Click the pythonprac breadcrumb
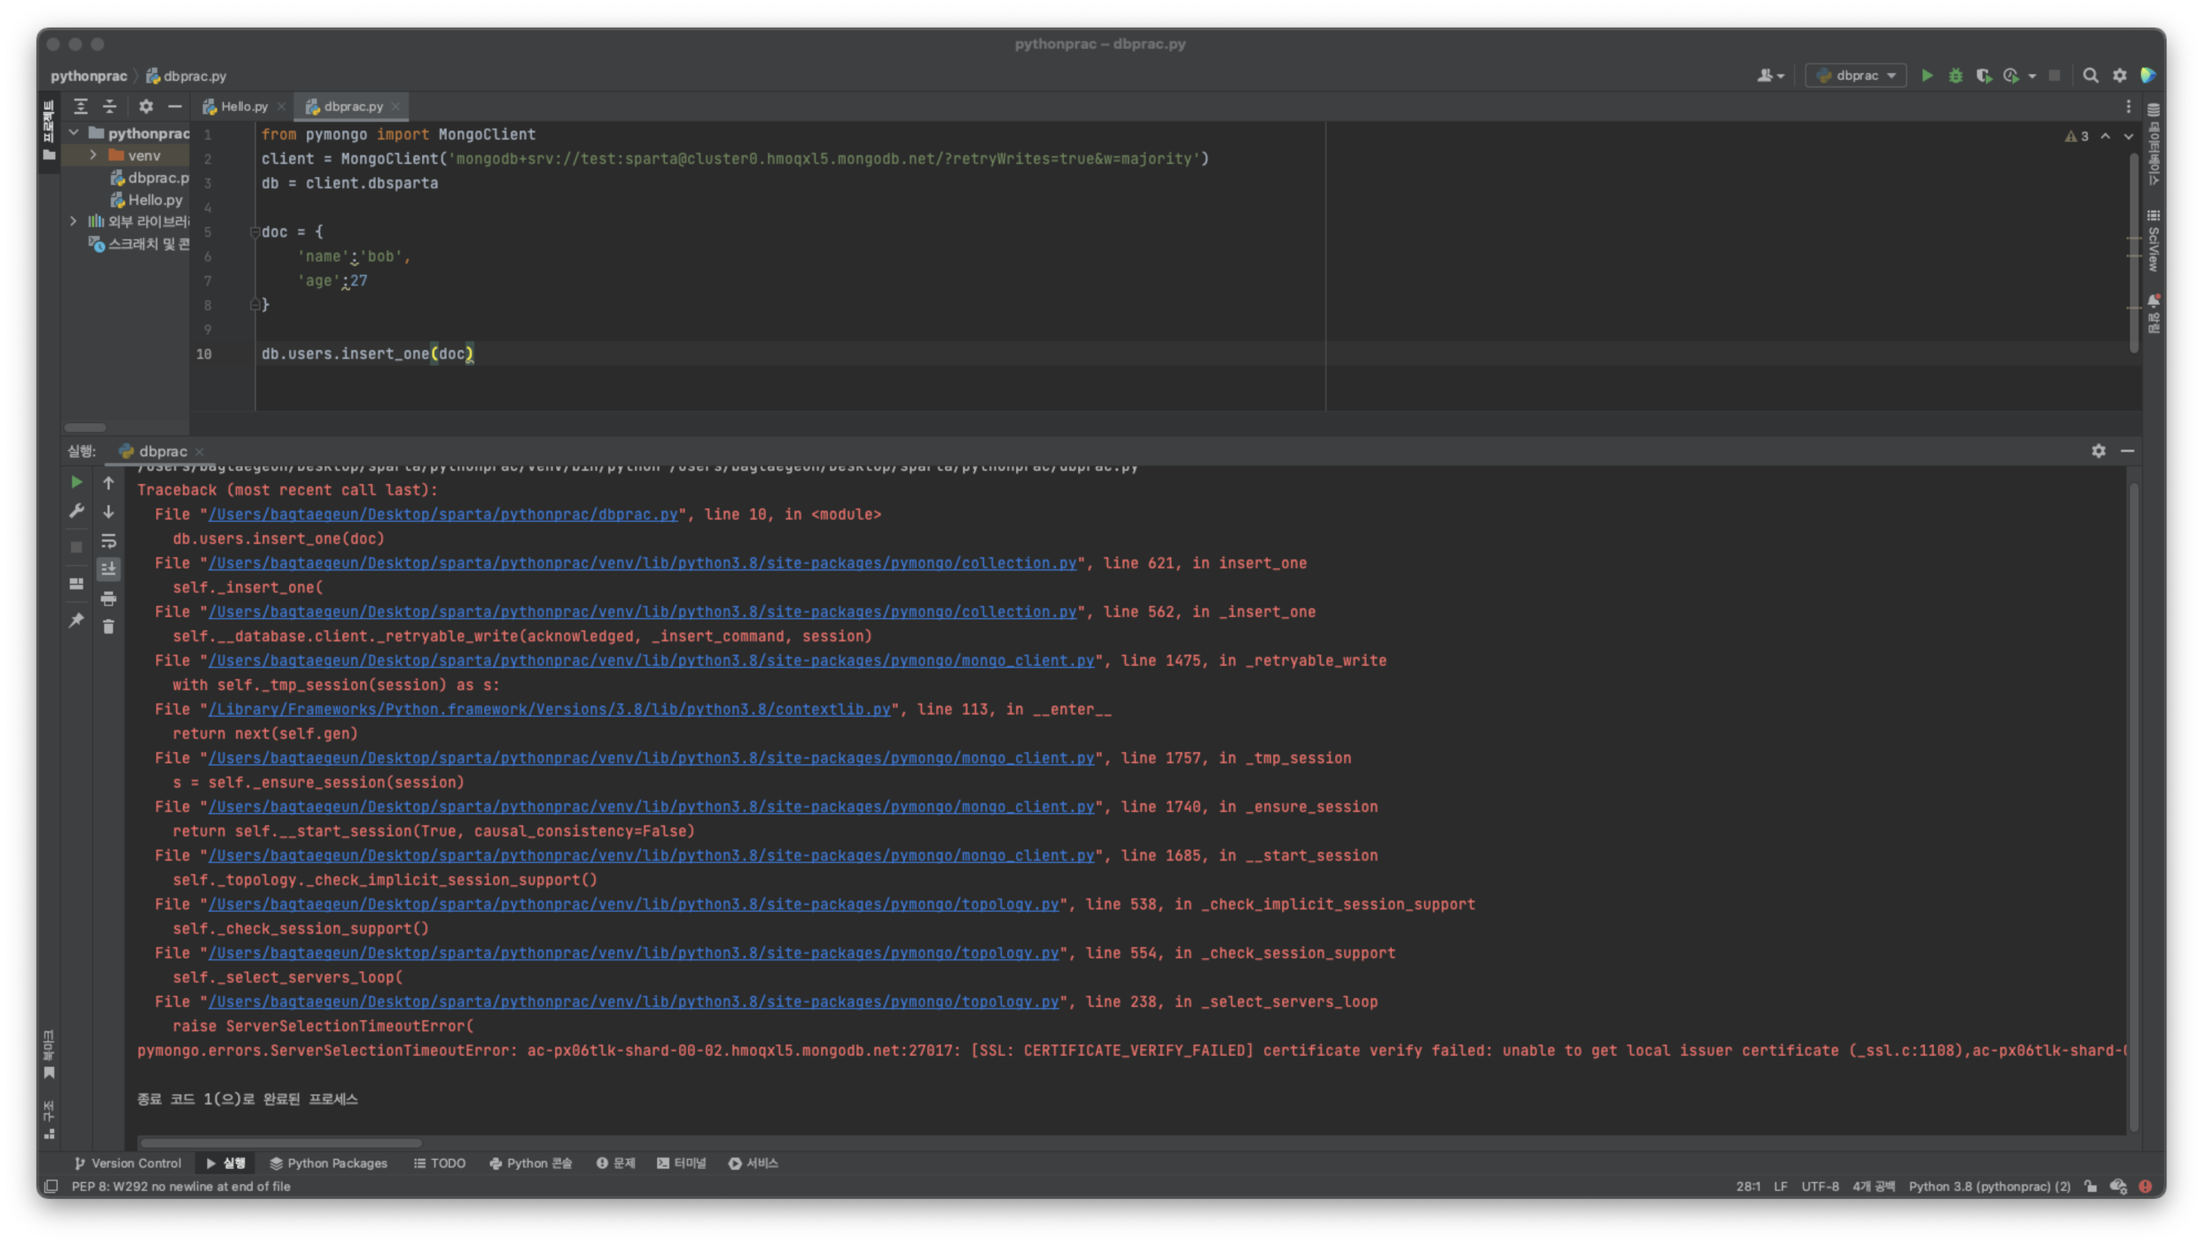 tap(88, 75)
